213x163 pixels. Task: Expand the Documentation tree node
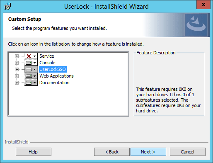pos(17,83)
